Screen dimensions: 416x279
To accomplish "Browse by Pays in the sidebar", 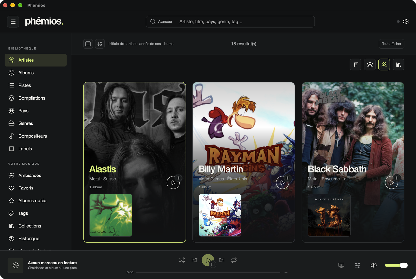I will point(35,111).
